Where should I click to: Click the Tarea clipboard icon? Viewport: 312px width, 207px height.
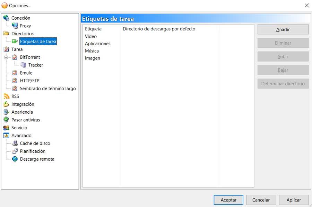pos(6,49)
